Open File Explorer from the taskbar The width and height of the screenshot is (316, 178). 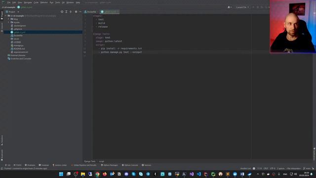click(x=83, y=174)
